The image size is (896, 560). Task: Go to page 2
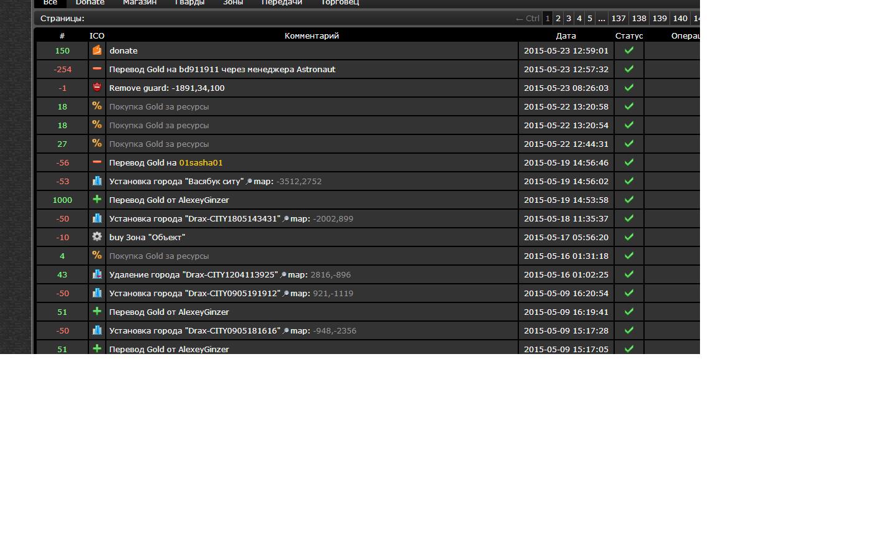coord(558,19)
